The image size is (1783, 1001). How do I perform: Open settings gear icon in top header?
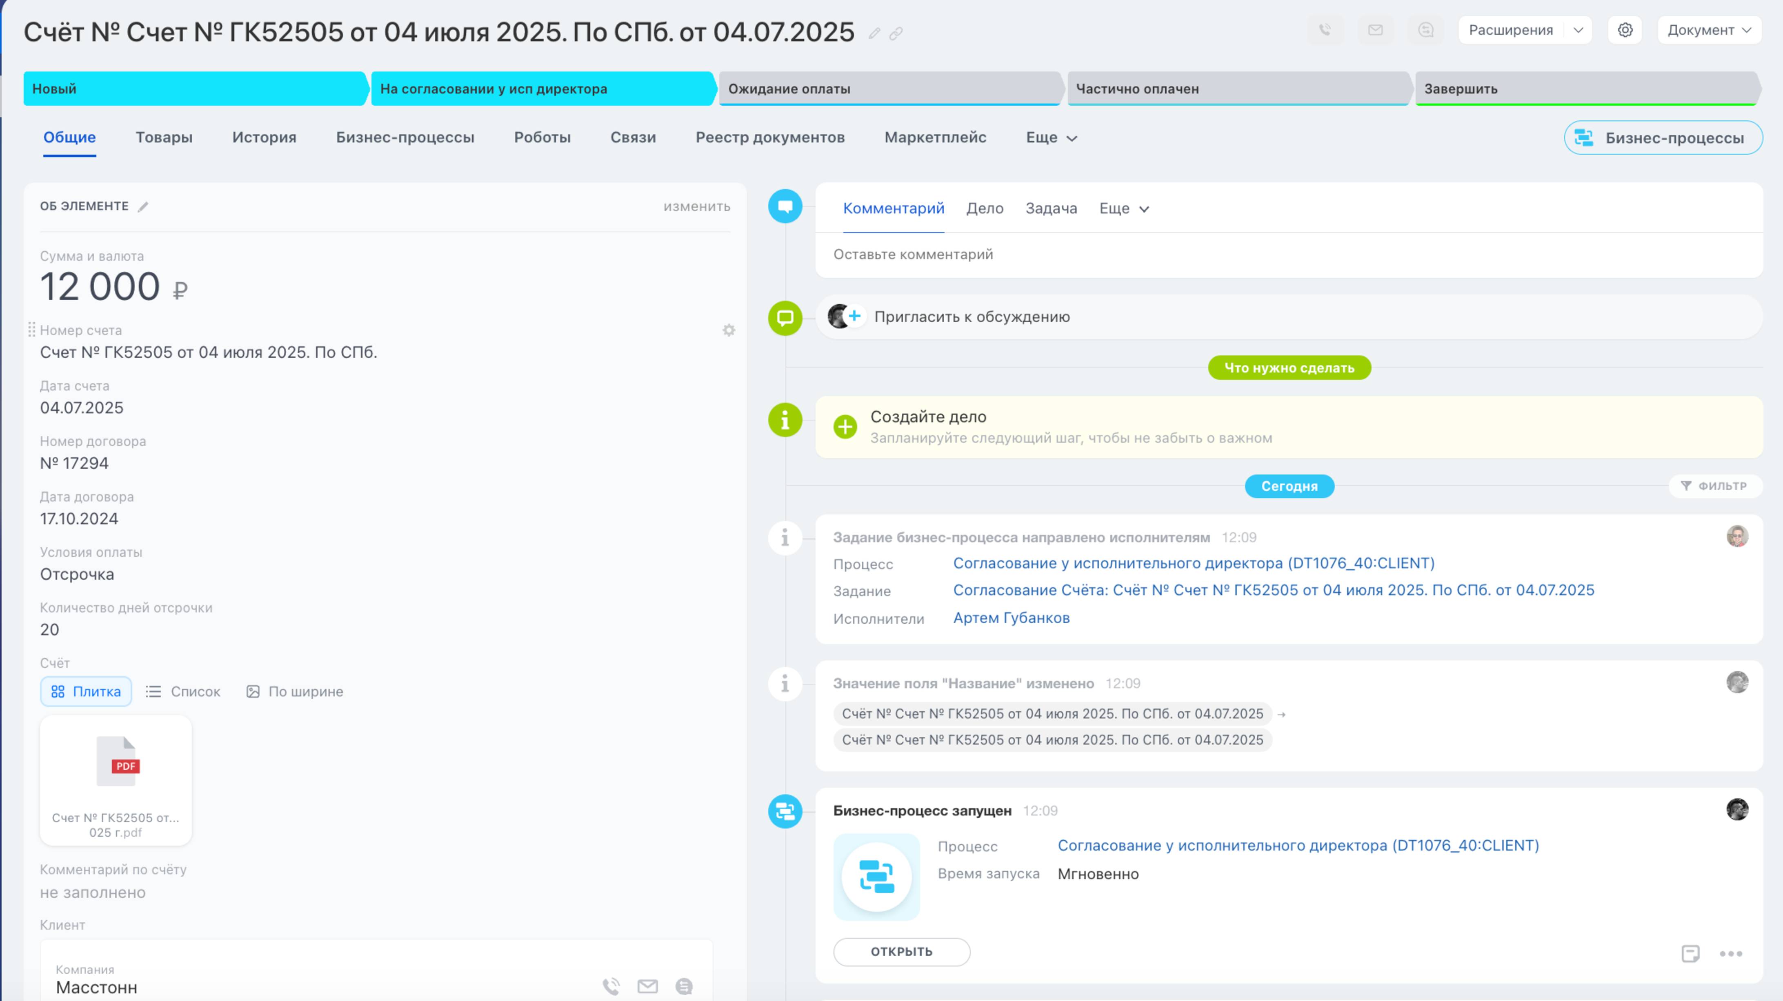(x=1625, y=30)
